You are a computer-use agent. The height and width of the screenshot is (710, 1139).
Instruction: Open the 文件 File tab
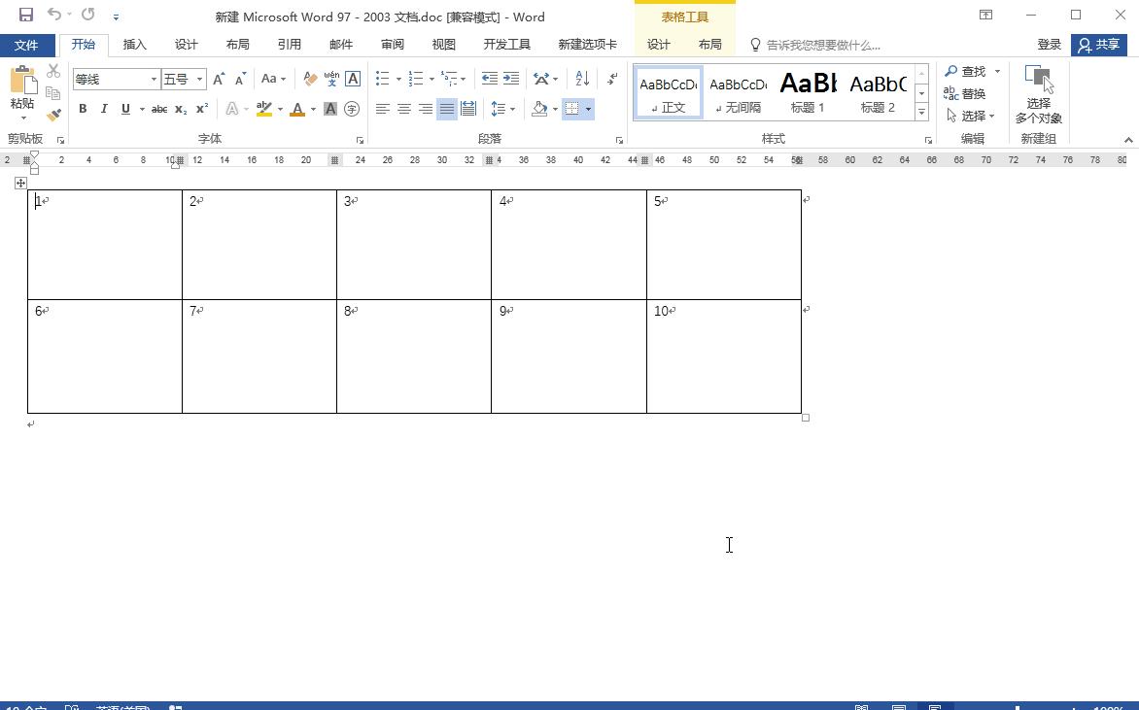point(26,45)
